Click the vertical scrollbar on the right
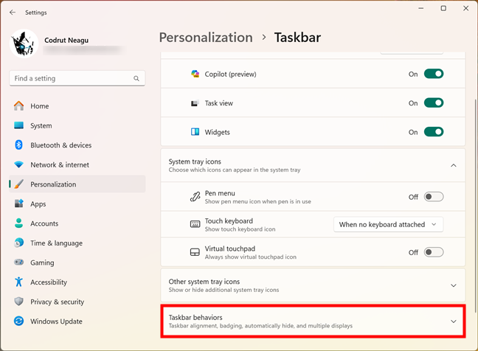 point(475,206)
